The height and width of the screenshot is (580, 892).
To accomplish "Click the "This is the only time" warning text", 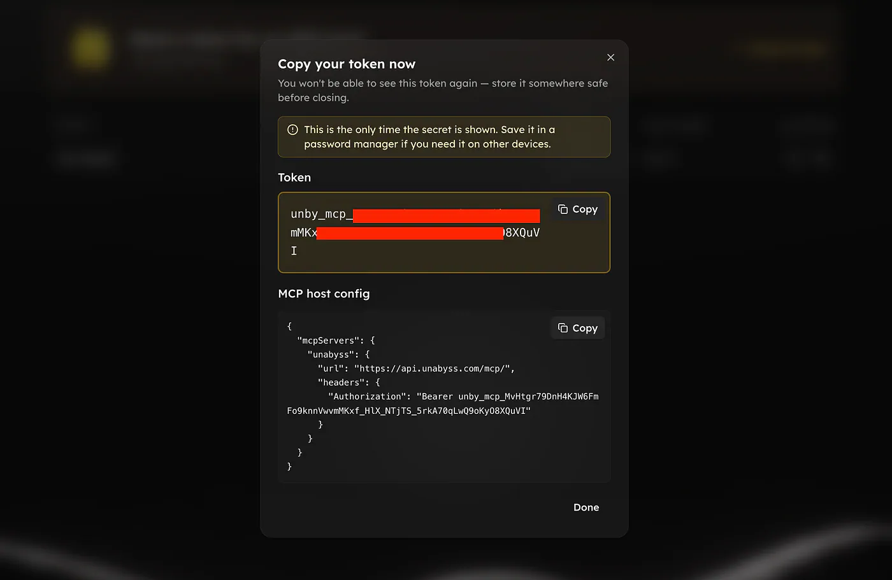I will coord(429,137).
